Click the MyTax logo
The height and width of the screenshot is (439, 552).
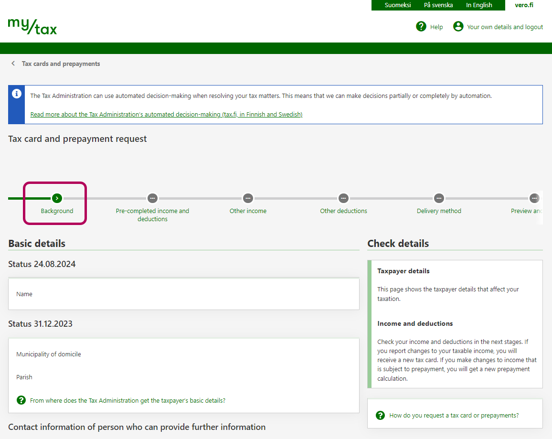coord(32,27)
